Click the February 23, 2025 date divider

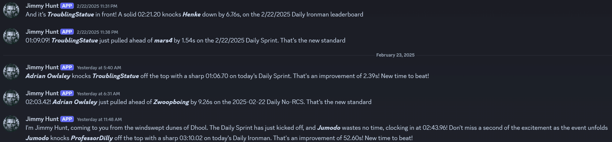click(395, 55)
